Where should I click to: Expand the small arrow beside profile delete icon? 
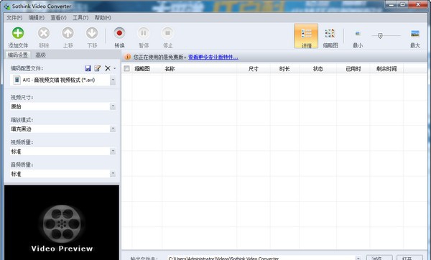[115, 68]
